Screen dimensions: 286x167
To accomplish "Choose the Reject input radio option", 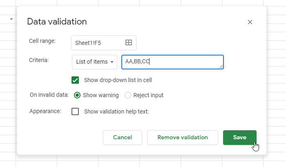I will pos(128,95).
